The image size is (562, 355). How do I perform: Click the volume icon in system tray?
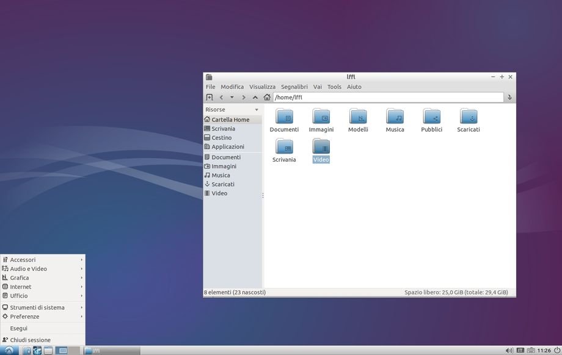[509, 350]
